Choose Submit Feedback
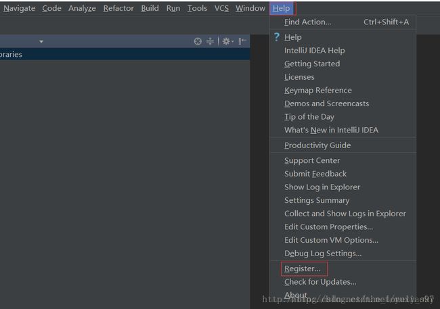The width and height of the screenshot is (440, 309). pyautogui.click(x=343, y=174)
